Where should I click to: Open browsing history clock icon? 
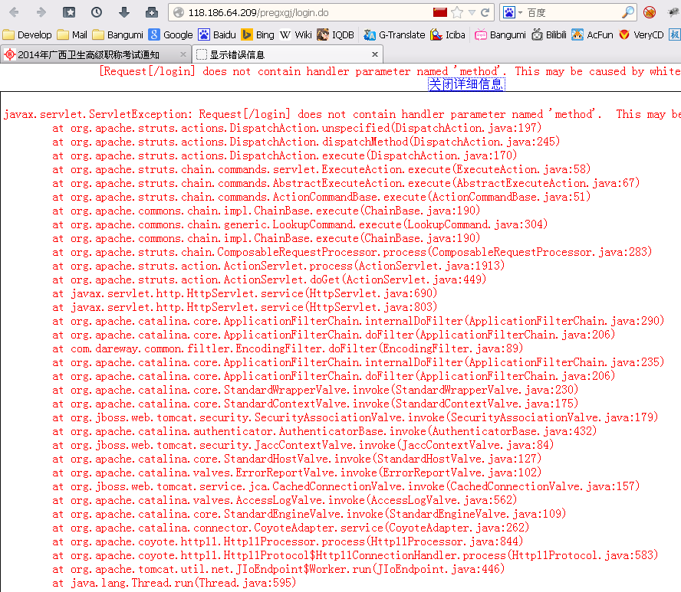point(97,12)
